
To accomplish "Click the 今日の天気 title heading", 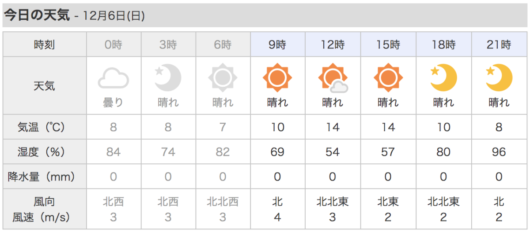I will [37, 15].
